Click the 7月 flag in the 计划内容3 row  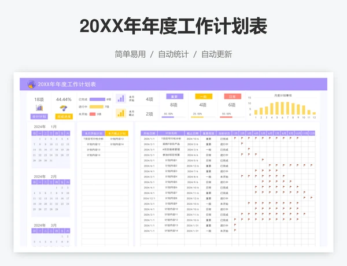coord(276,171)
